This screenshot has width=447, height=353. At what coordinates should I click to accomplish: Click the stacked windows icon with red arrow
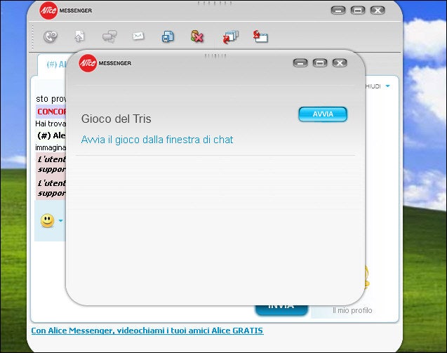(x=230, y=36)
